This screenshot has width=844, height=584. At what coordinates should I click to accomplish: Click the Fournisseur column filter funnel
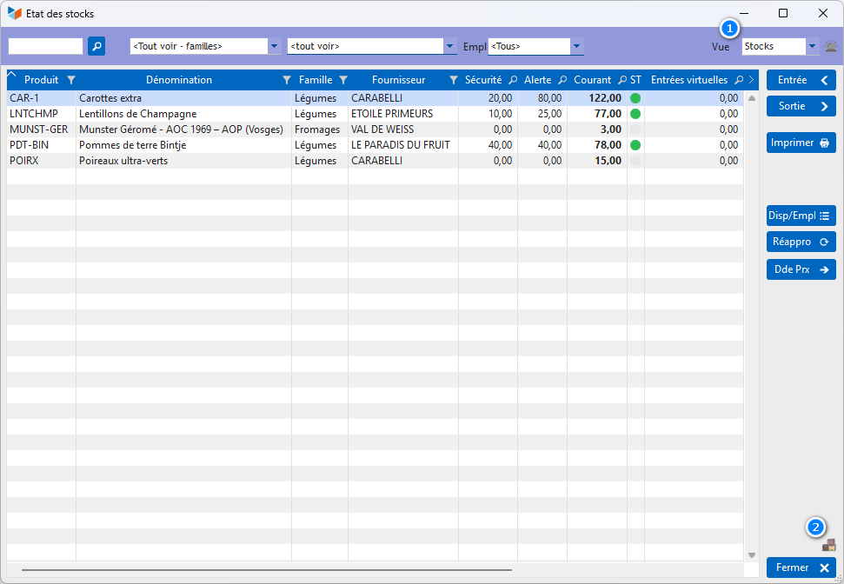453,80
